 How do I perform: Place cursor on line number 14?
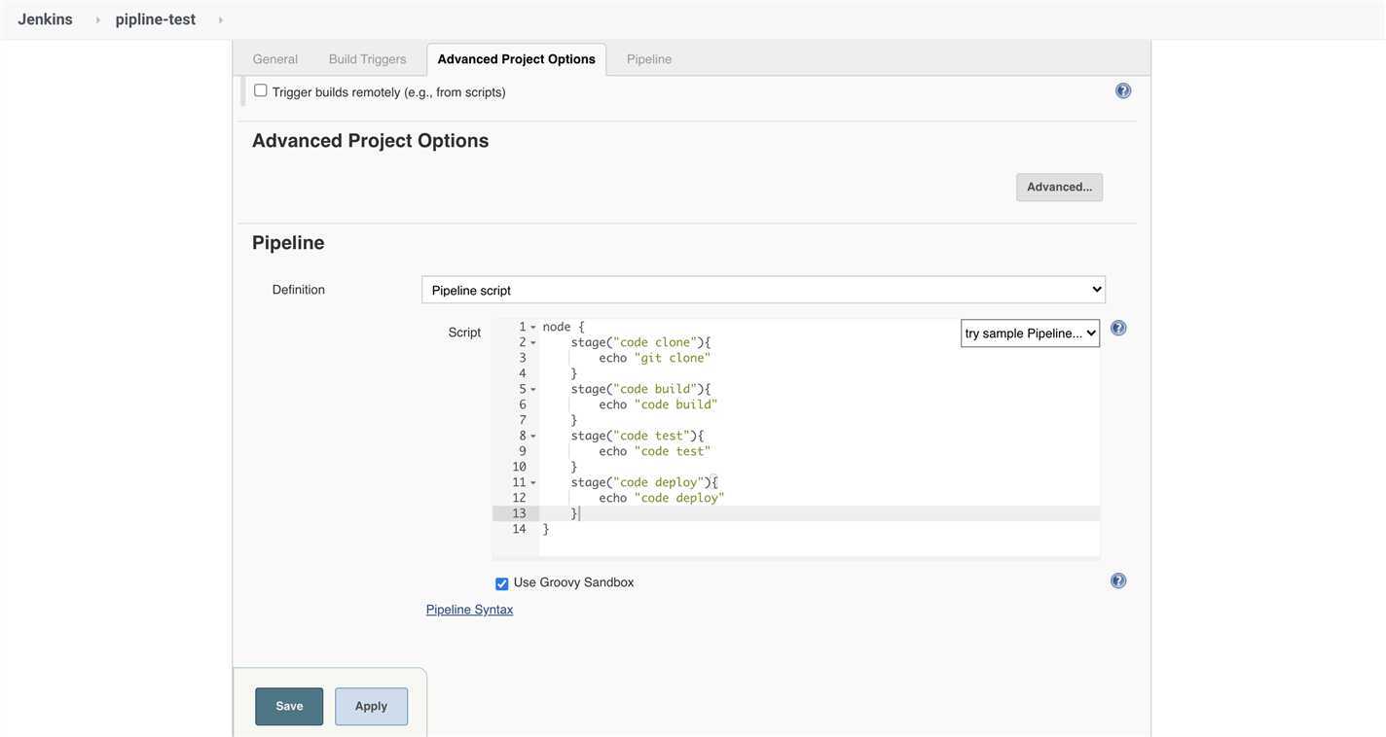520,529
